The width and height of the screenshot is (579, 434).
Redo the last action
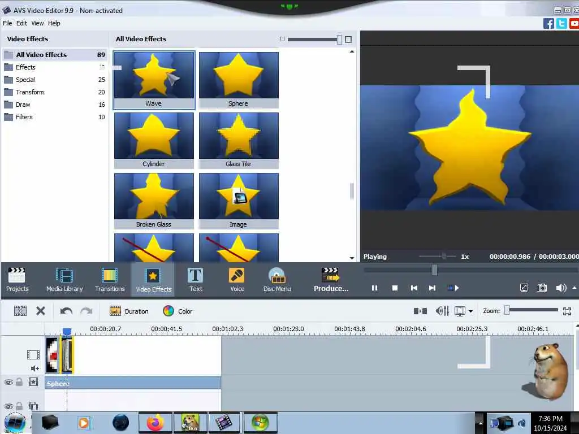[87, 311]
